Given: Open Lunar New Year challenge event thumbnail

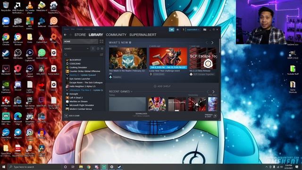Looking at the screenshot, I should coord(168,58).
